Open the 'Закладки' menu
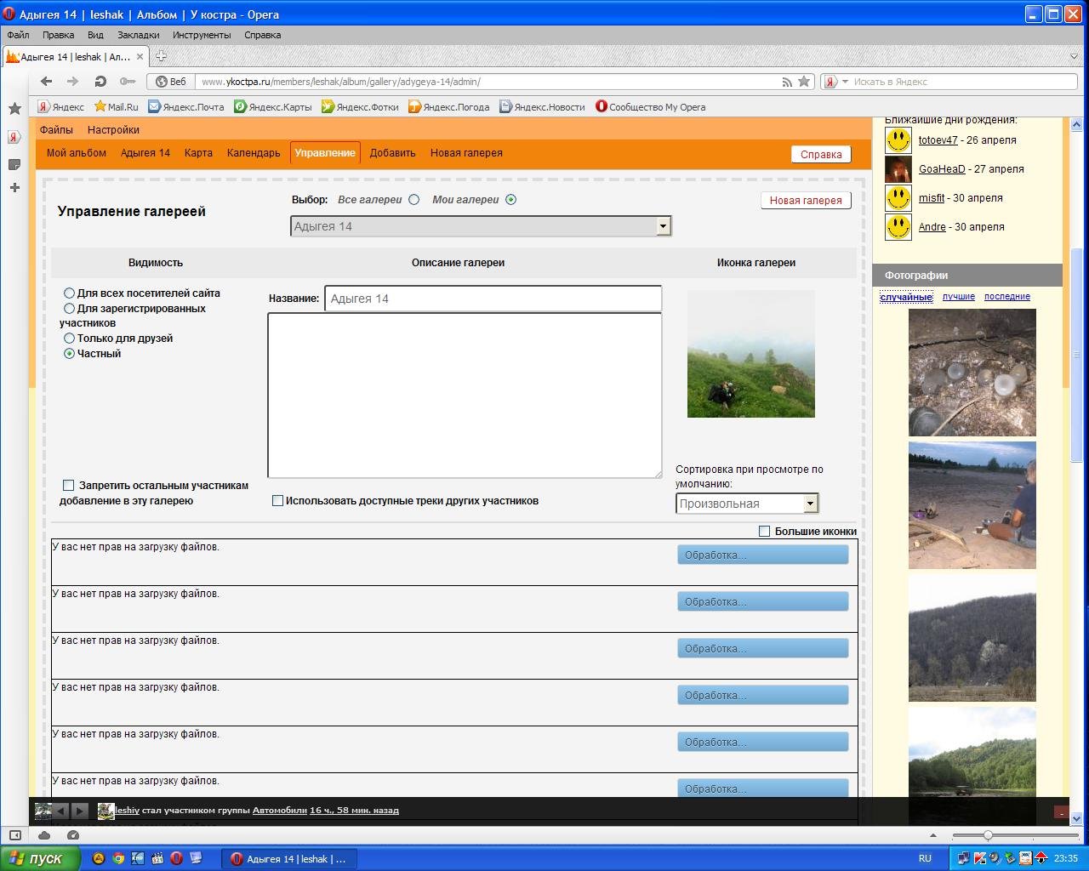The width and height of the screenshot is (1089, 871). coord(138,35)
